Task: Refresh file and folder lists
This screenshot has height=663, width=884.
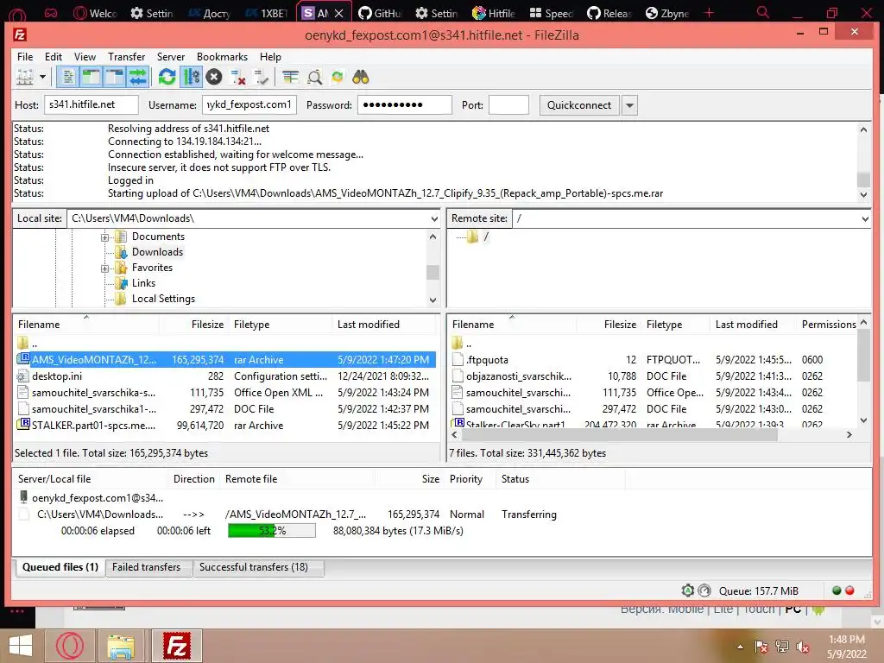Action: (167, 77)
